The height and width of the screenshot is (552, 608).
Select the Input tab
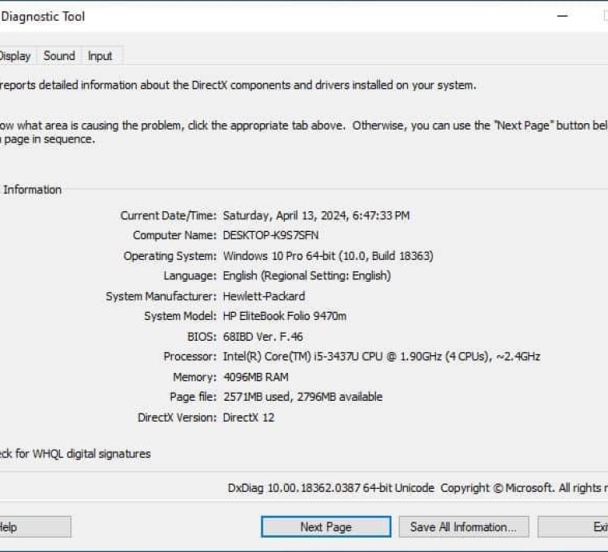click(x=100, y=56)
